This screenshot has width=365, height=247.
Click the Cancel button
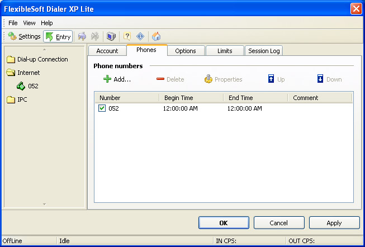279,223
